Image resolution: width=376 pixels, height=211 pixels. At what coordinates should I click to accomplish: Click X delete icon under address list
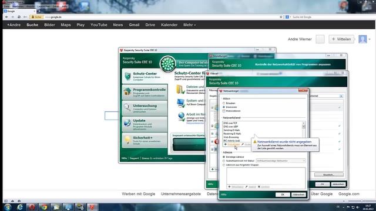coord(259,186)
